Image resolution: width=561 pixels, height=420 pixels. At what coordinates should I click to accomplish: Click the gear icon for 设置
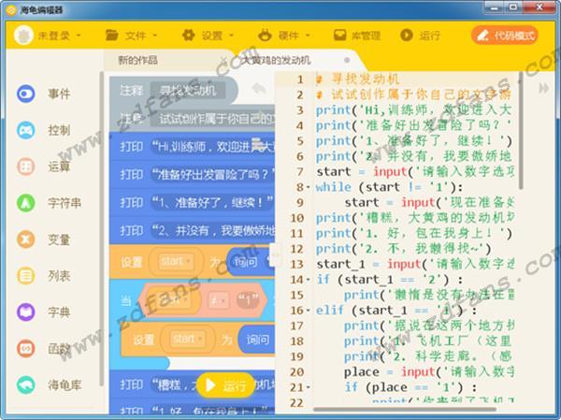189,36
